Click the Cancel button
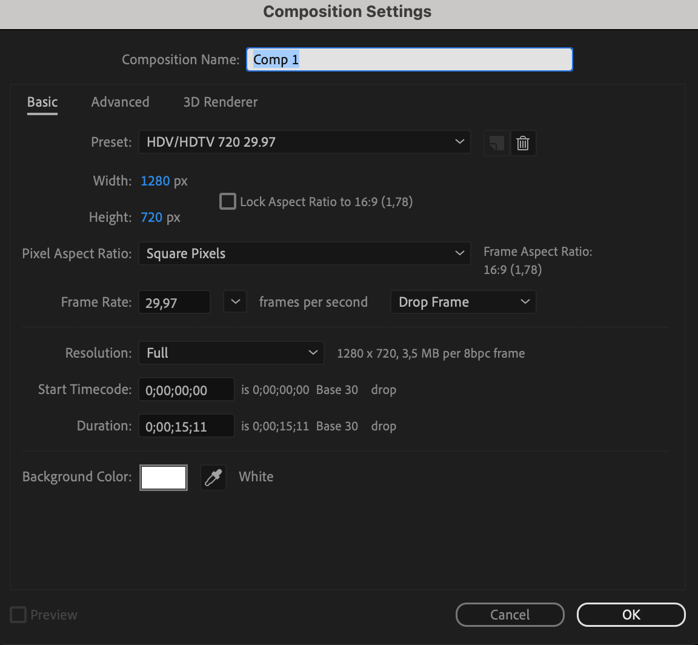Viewport: 698px width, 645px height. 510,615
